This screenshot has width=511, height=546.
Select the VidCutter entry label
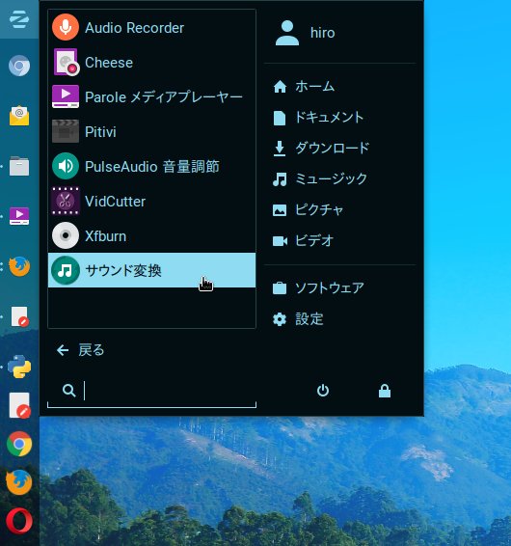(x=116, y=202)
